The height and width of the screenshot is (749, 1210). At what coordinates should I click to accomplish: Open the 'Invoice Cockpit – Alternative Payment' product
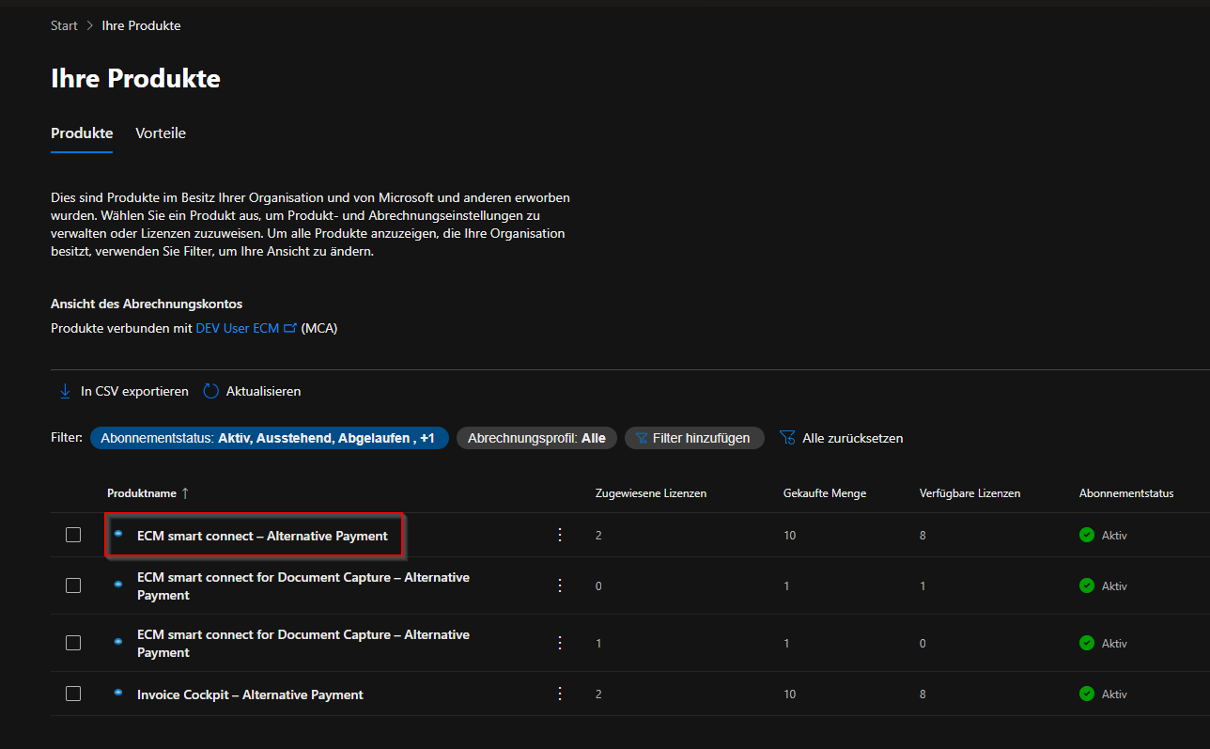pyautogui.click(x=250, y=694)
